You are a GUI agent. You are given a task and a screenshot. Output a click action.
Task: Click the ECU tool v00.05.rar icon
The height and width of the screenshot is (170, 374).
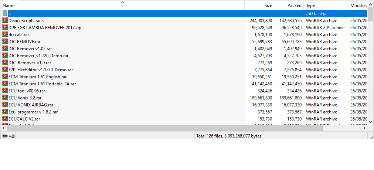[5, 91]
